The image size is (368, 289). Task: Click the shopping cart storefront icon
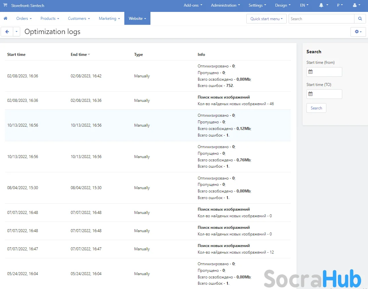[5, 5]
